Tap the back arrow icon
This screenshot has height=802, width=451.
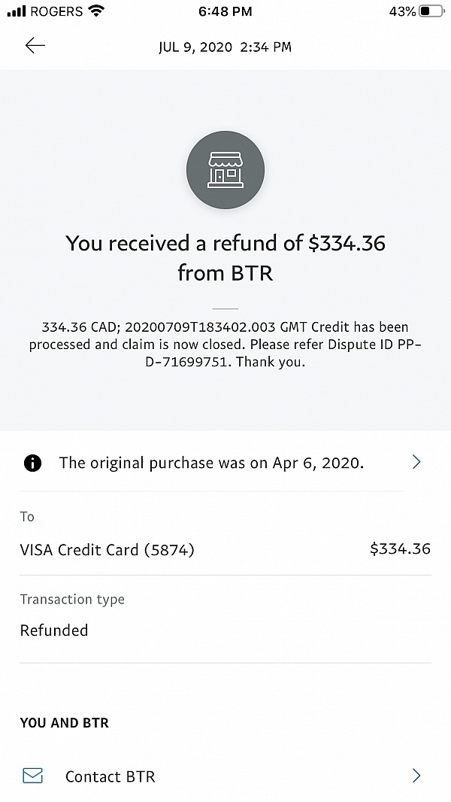(35, 46)
